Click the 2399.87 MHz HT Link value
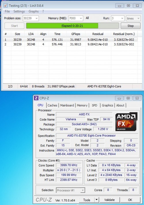Viewport: 144px width, 205px height. point(69,180)
